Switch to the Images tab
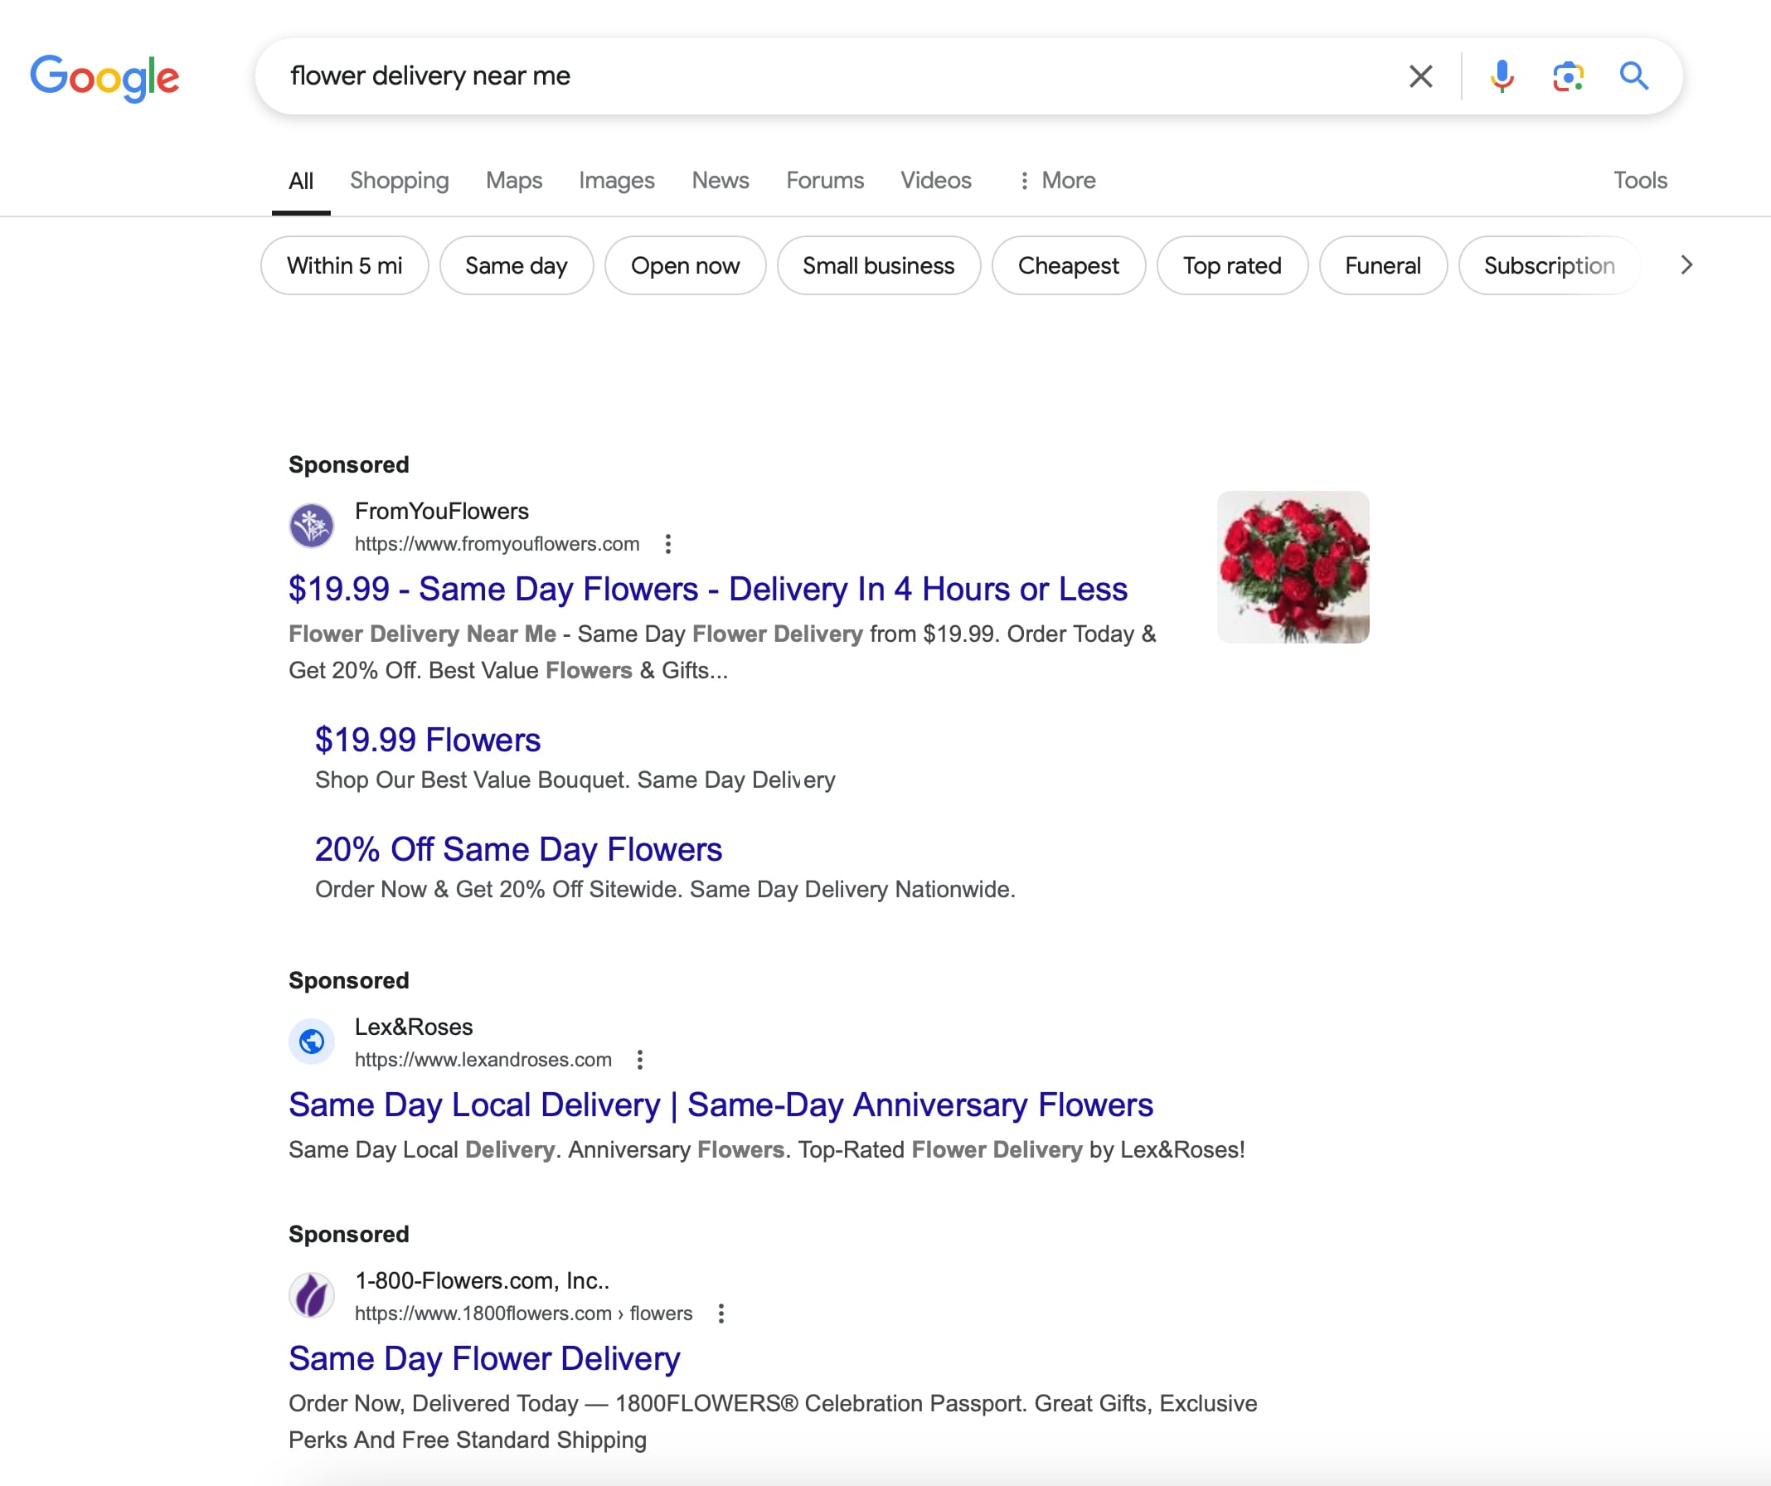 [x=617, y=181]
